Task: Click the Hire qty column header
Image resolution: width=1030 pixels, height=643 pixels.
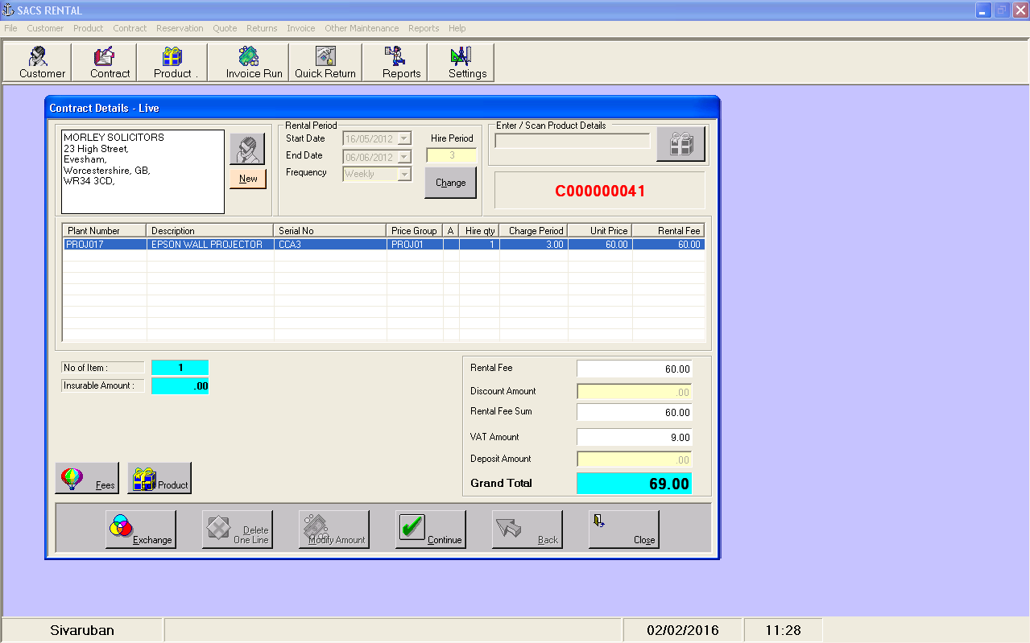Action: (479, 231)
